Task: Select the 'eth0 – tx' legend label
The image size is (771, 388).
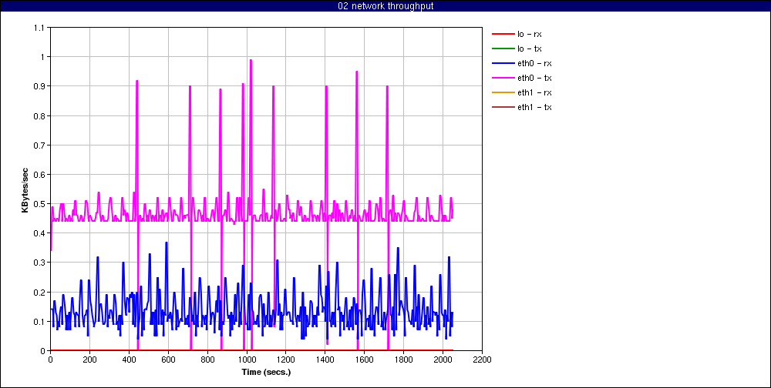Action: (534, 78)
